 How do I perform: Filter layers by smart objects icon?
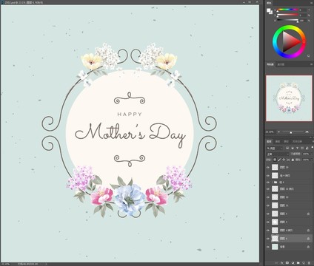[x=307, y=149]
